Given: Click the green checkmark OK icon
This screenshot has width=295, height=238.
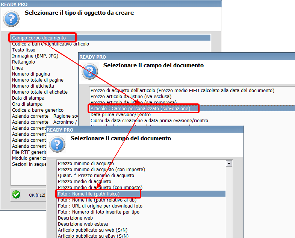Looking at the screenshot, I should pos(16,194).
